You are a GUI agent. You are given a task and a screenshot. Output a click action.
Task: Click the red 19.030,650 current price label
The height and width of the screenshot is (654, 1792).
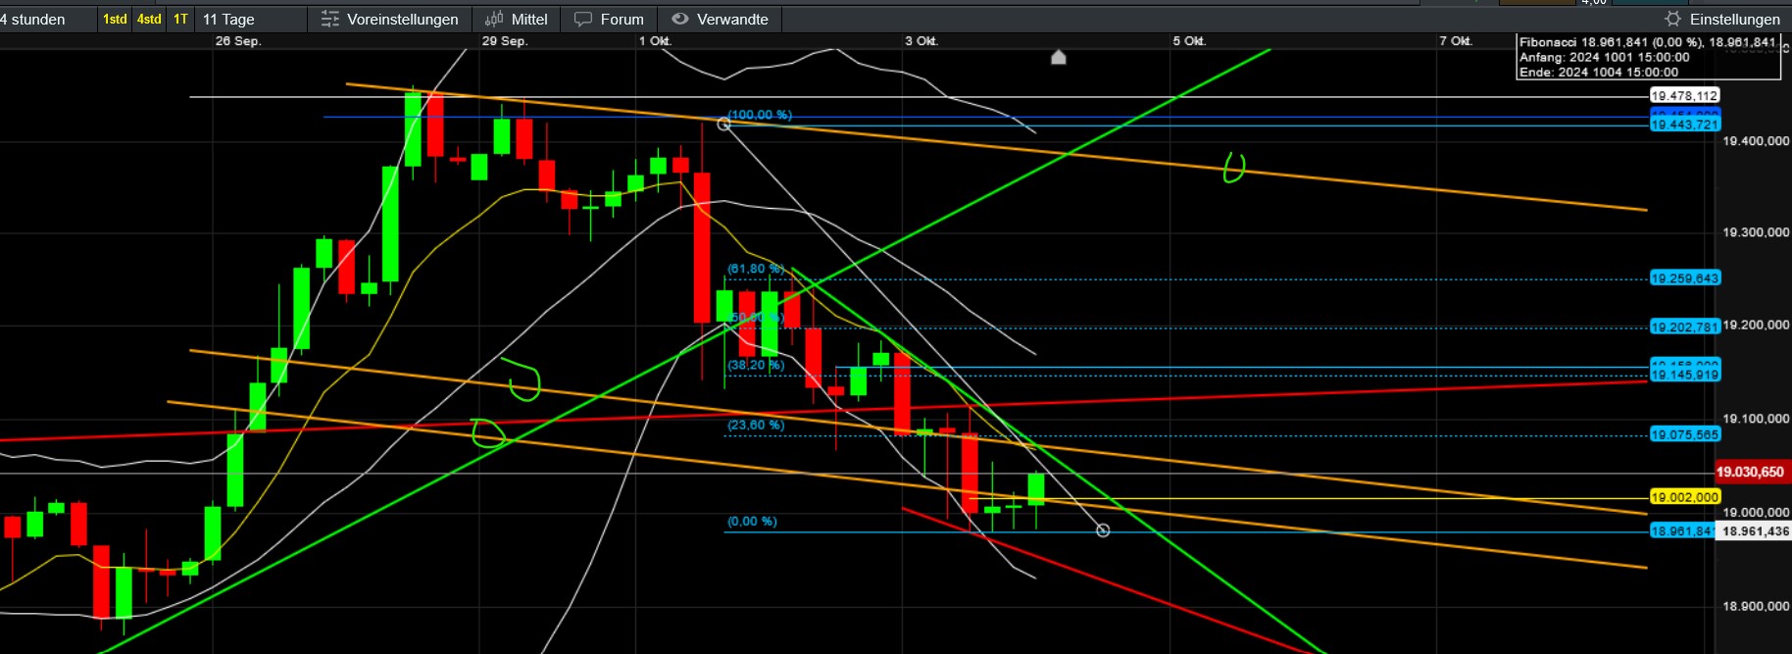(1751, 472)
